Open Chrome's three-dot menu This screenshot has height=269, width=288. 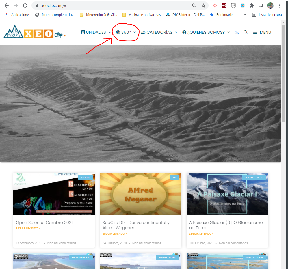click(280, 5)
